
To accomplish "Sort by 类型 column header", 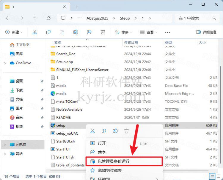I will tap(168, 42).
